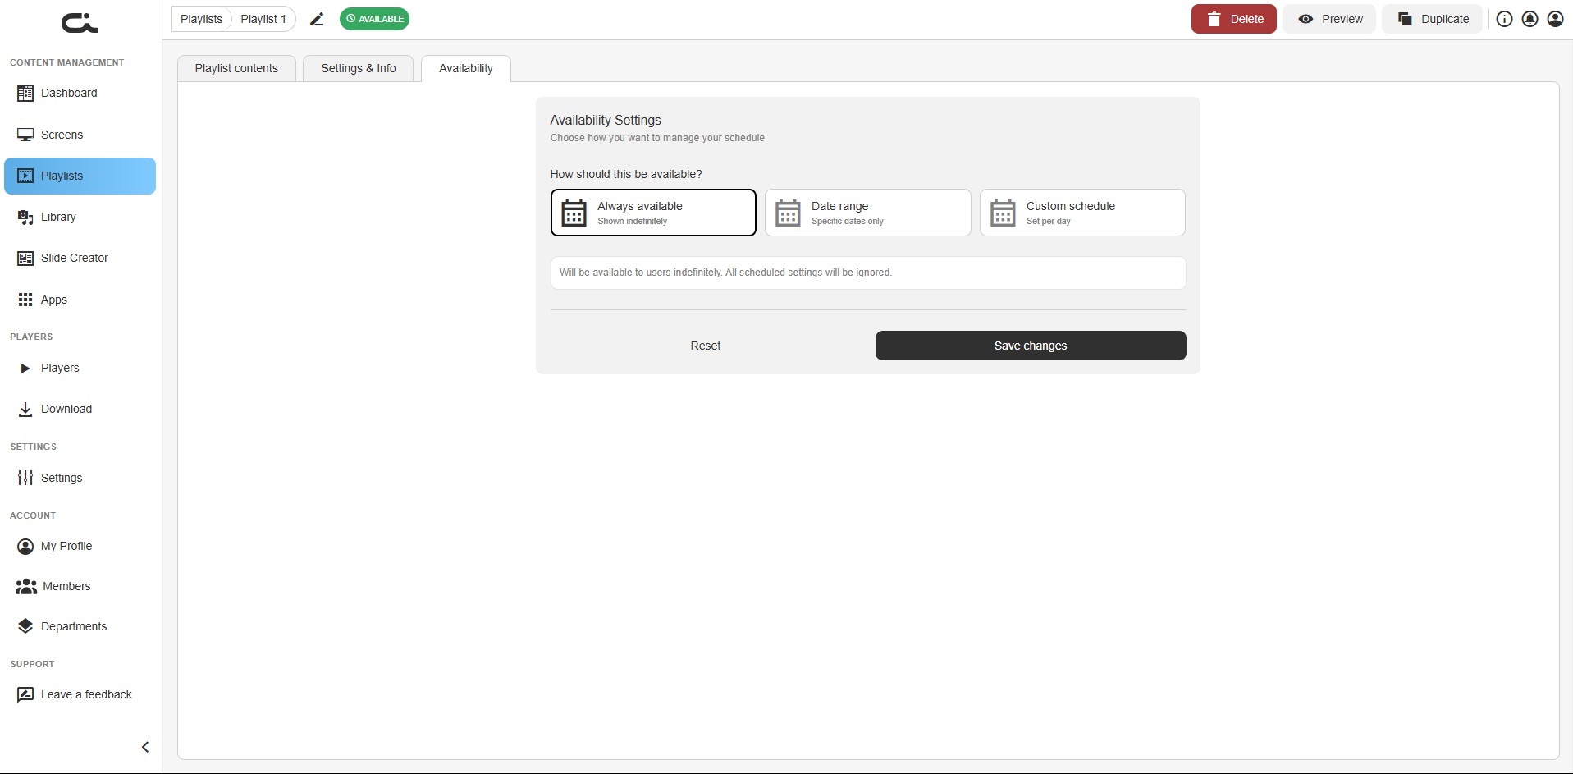Open notifications bell icon
Image resolution: width=1573 pixels, height=774 pixels.
point(1530,19)
